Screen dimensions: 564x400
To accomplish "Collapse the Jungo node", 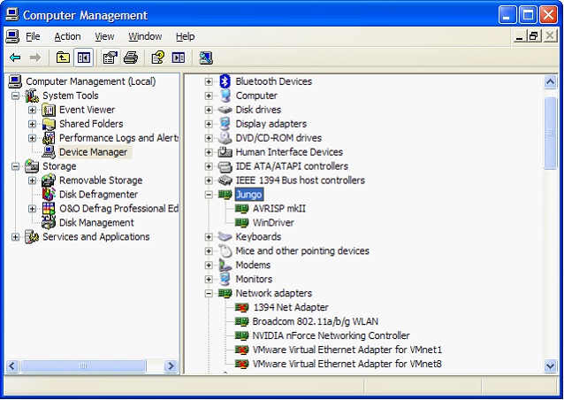I will (209, 195).
